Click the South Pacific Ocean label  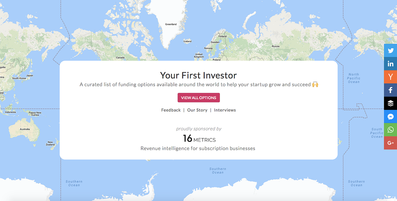pyautogui.click(x=377, y=133)
